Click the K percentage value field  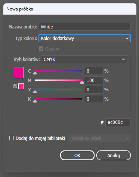[94, 99]
